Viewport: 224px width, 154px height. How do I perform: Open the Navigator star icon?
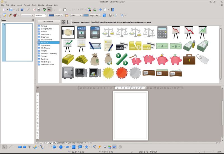[x=100, y=10]
